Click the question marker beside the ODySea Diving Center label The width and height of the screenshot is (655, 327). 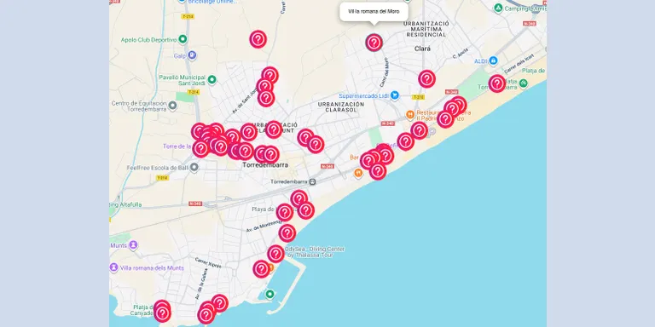[275, 254]
